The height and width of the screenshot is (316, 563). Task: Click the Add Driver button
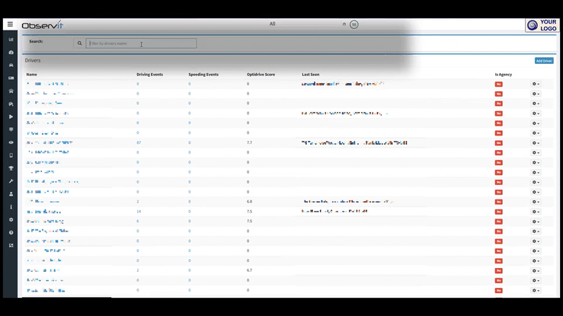[x=544, y=61]
